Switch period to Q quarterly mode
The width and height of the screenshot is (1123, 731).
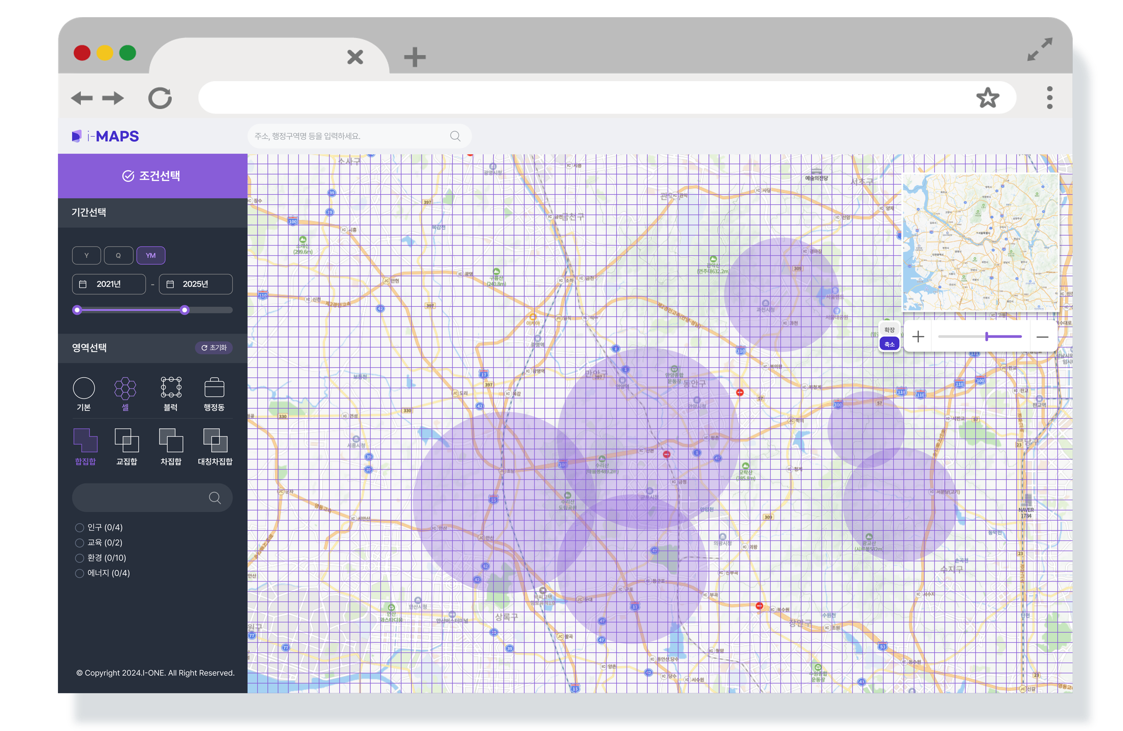pos(118,256)
